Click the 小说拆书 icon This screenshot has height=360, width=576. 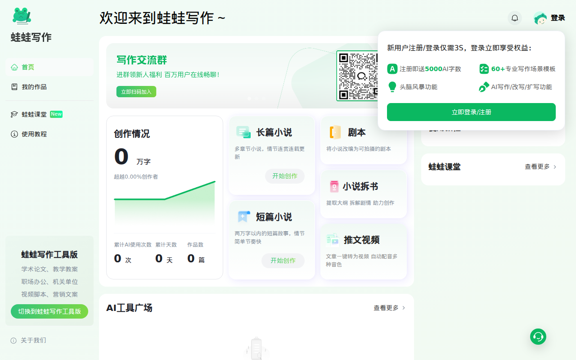334,186
